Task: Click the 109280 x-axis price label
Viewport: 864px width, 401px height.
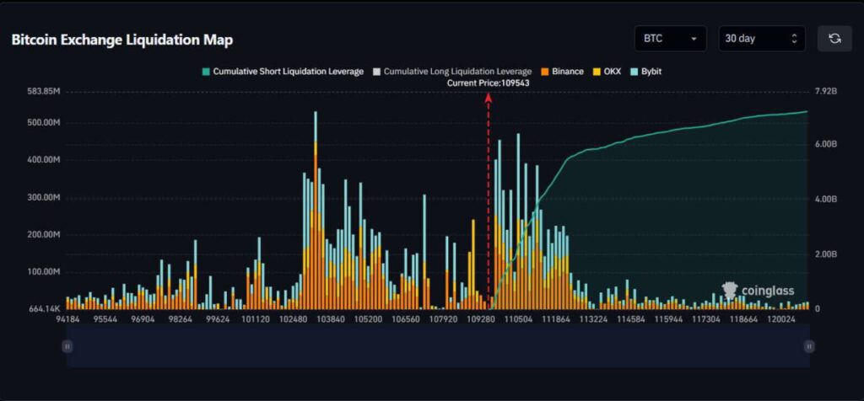Action: [481, 320]
